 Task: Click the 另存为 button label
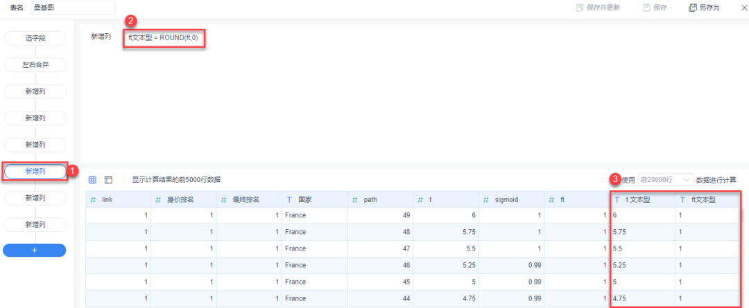tap(709, 8)
